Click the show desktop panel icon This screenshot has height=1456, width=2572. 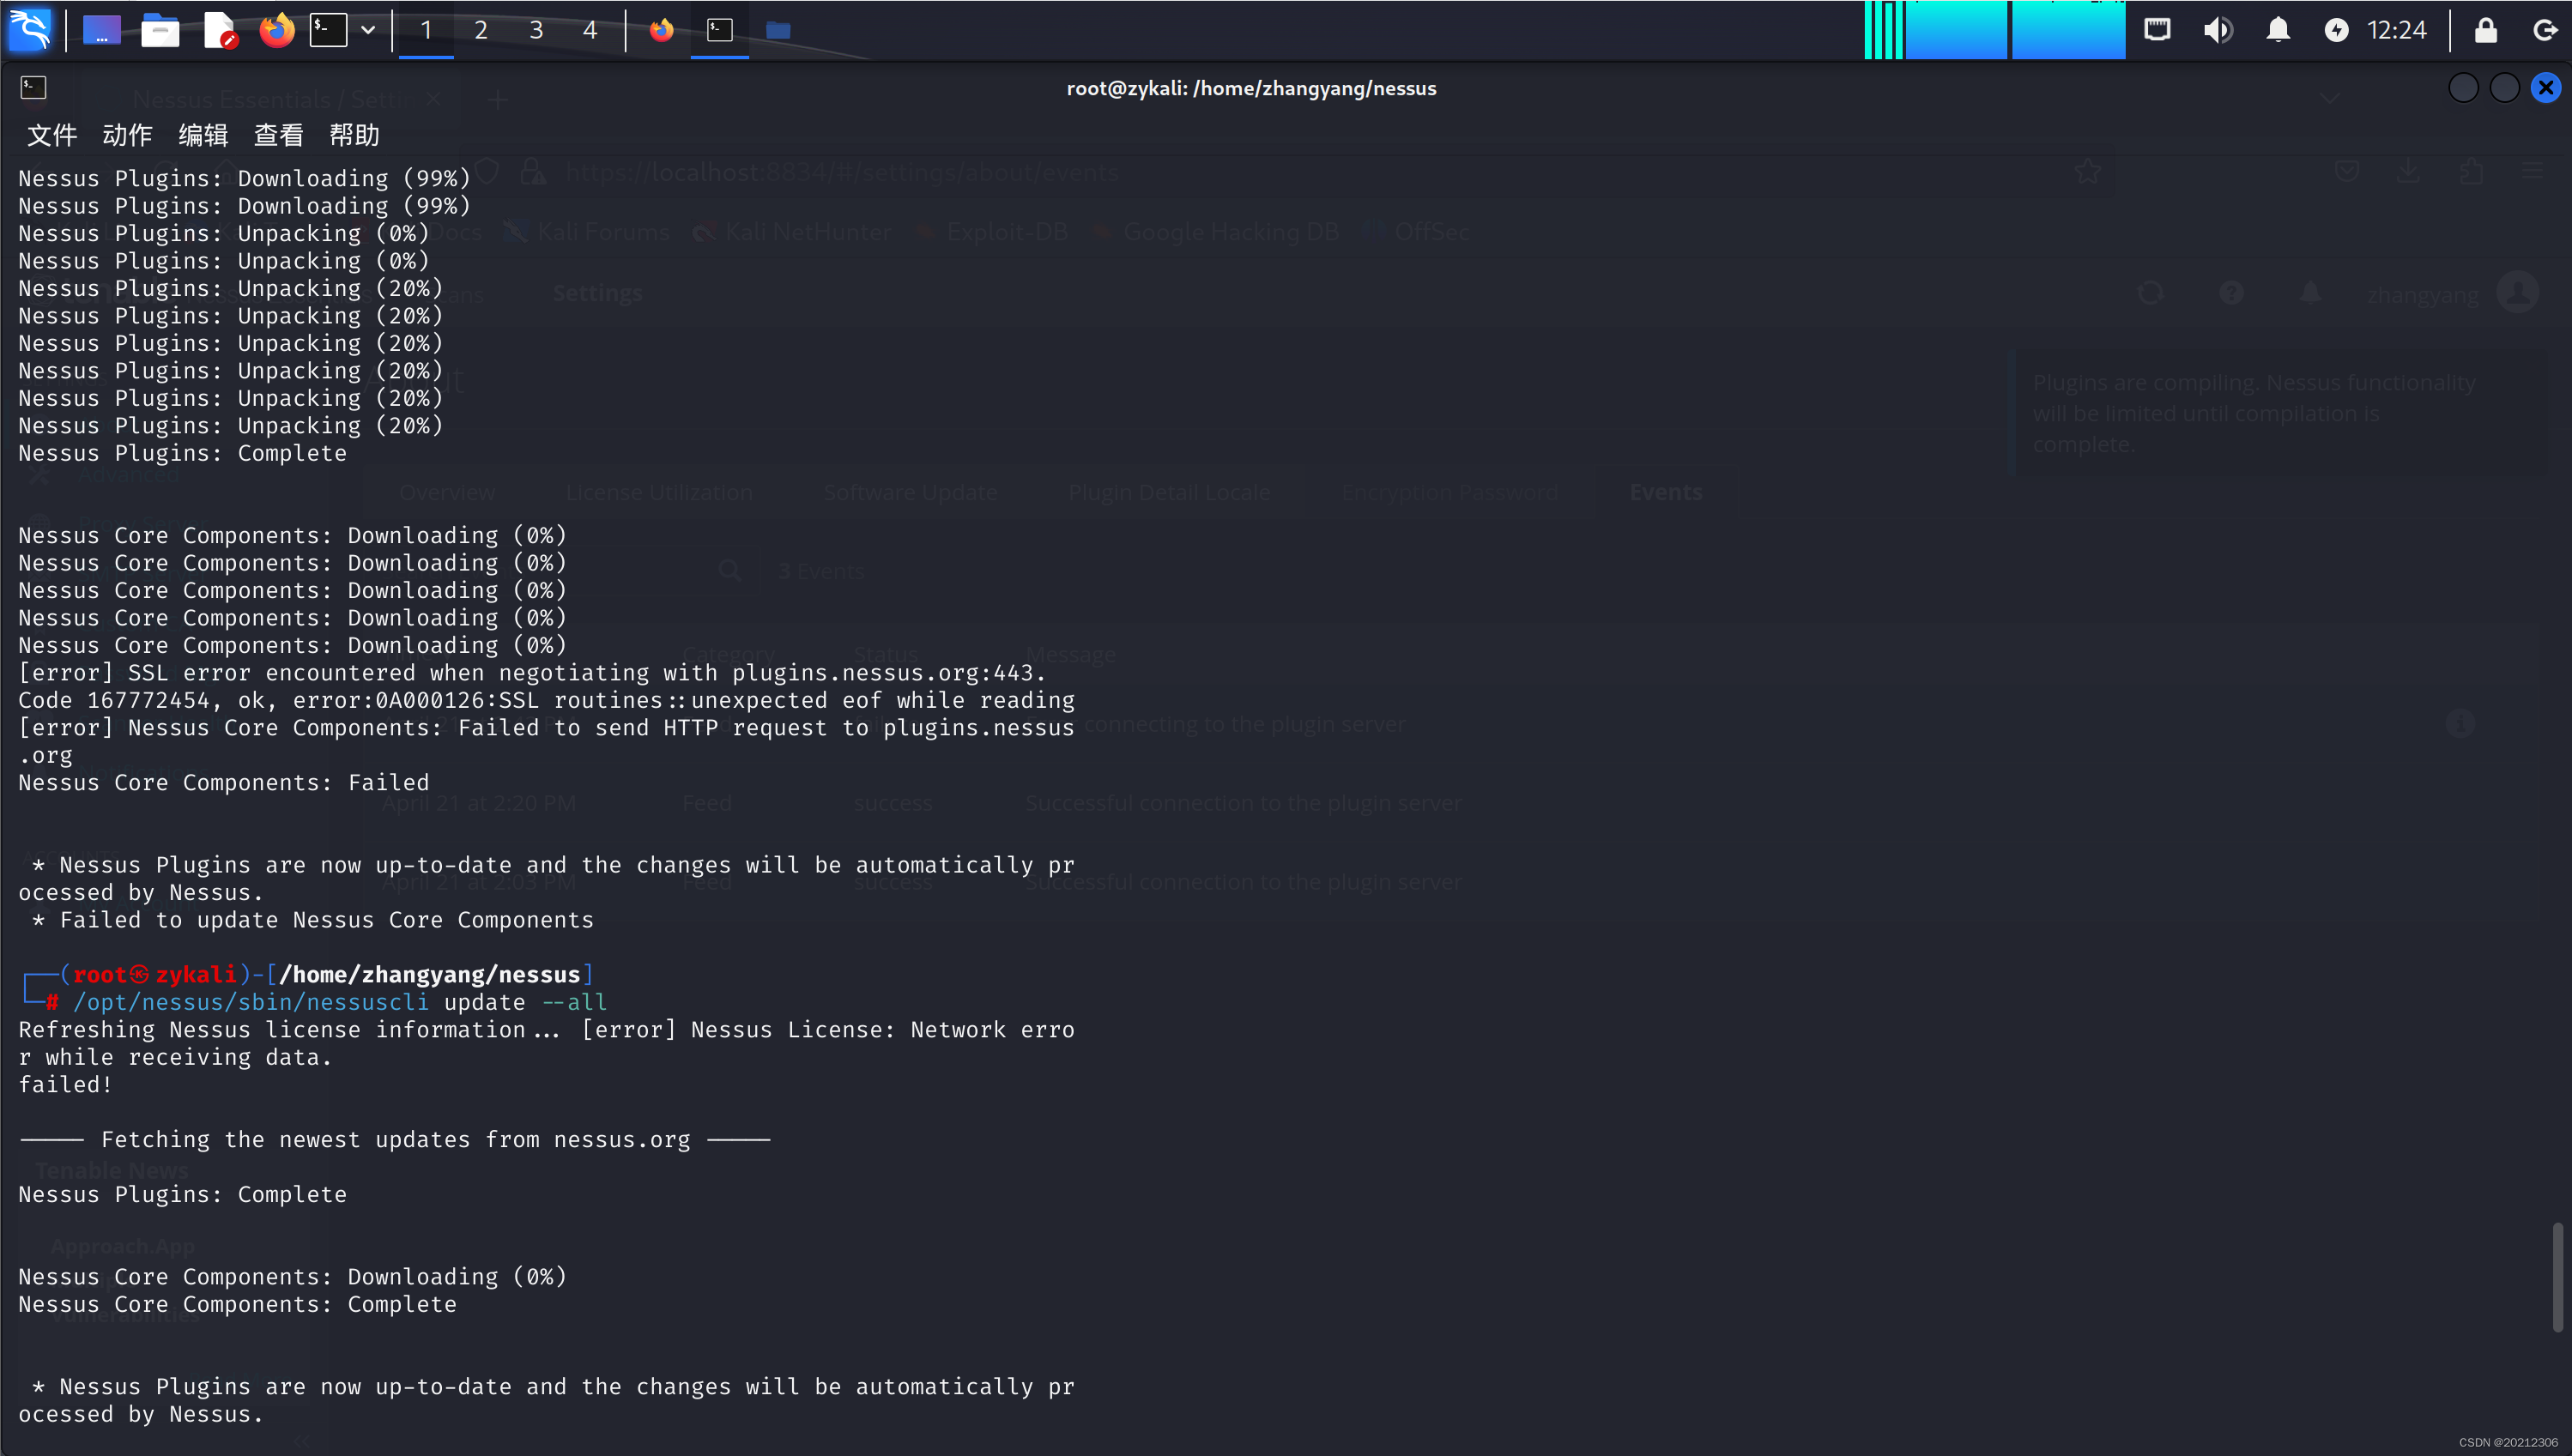click(101, 30)
